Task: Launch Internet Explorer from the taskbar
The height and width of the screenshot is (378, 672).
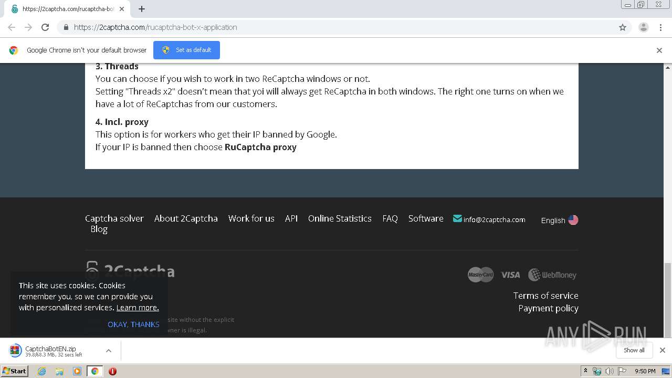Action: pyautogui.click(x=41, y=371)
